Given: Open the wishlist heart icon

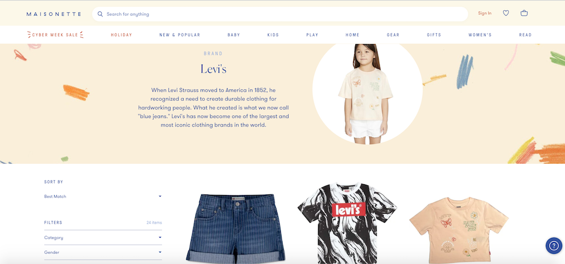Looking at the screenshot, I should click(506, 13).
